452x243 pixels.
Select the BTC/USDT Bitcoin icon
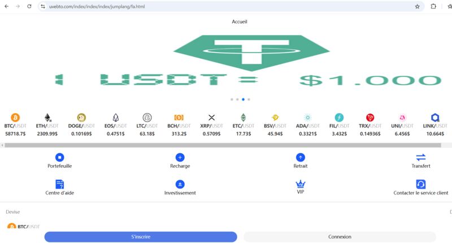[15, 118]
